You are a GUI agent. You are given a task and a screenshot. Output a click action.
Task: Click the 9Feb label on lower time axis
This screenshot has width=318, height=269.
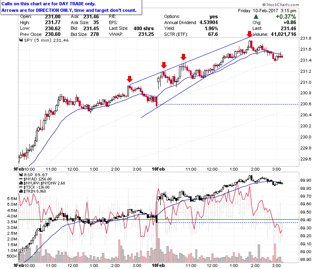pyautogui.click(x=18, y=265)
